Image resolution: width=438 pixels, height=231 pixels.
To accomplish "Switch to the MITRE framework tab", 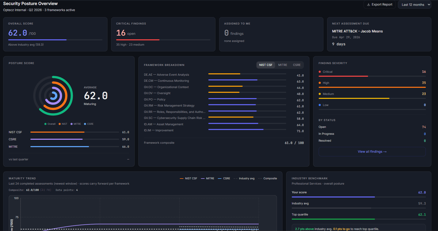I will (x=282, y=65).
